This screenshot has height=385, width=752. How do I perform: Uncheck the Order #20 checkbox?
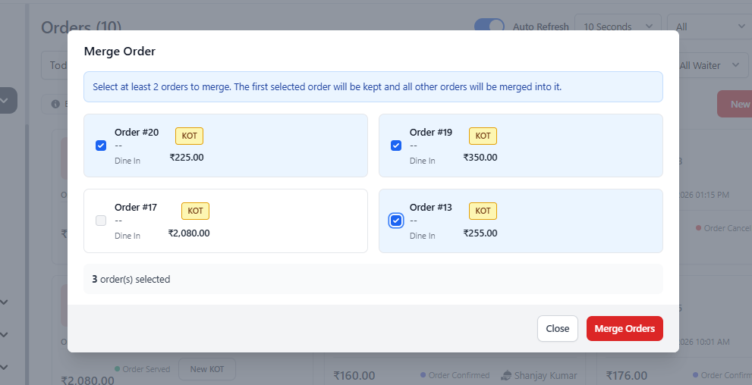tap(101, 146)
